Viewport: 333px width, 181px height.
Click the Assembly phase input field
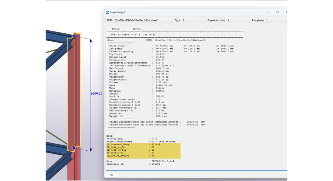(238, 21)
